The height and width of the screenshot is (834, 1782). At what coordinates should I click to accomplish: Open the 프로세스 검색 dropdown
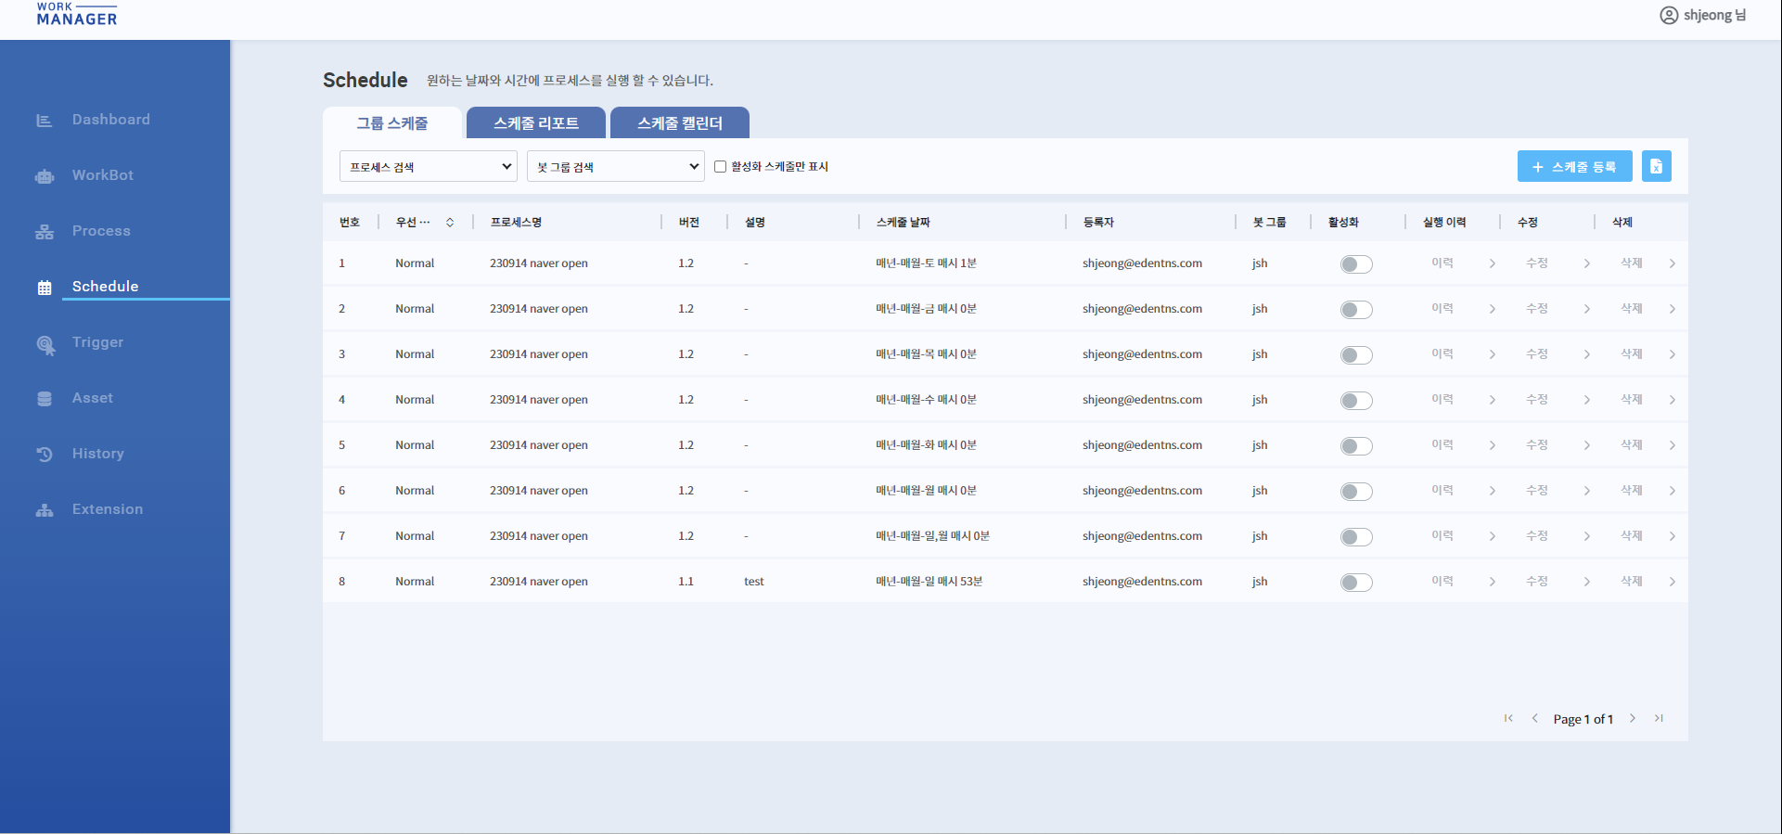(x=429, y=167)
